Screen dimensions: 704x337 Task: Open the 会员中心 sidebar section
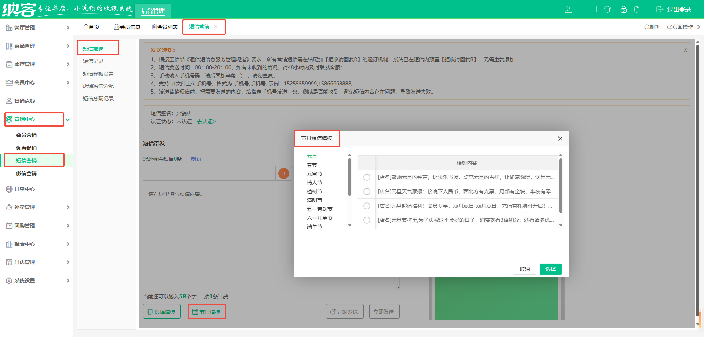[x=25, y=83]
